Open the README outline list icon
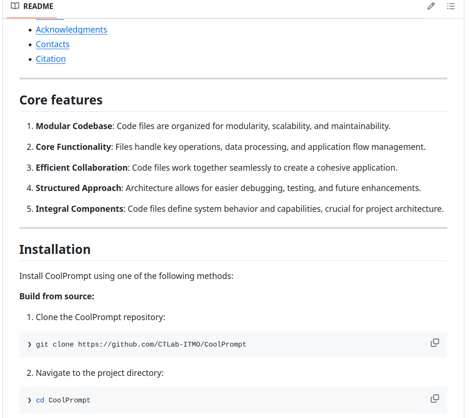The image size is (470, 418). pos(451,7)
